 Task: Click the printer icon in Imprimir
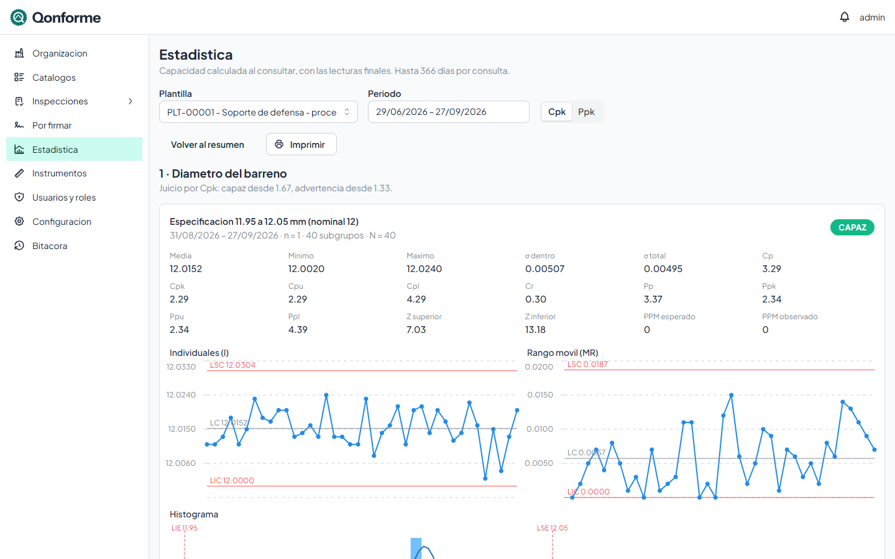pyautogui.click(x=279, y=144)
